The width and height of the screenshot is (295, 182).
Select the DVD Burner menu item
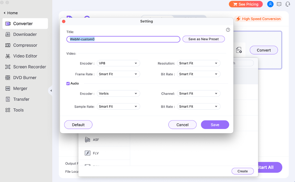[25, 78]
